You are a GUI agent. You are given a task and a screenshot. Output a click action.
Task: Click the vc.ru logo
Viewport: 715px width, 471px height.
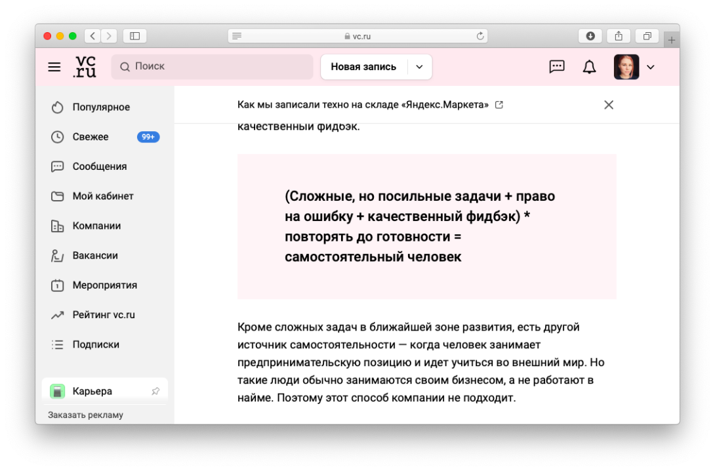click(85, 67)
